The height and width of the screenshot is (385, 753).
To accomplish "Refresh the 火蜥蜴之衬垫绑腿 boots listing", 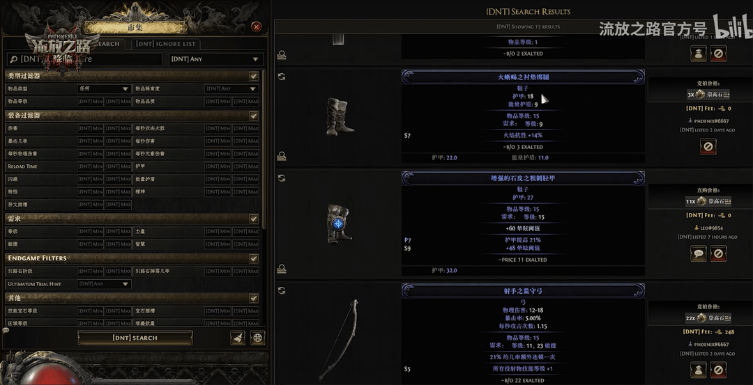I will point(282,77).
